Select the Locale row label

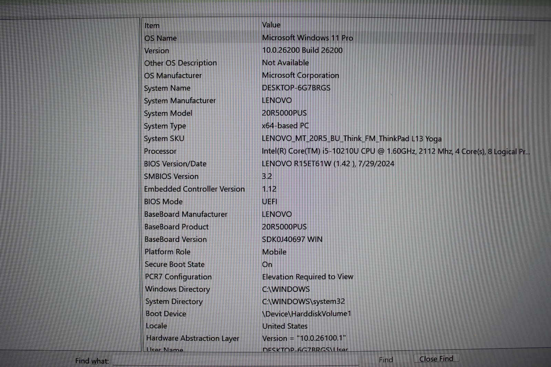pos(156,326)
